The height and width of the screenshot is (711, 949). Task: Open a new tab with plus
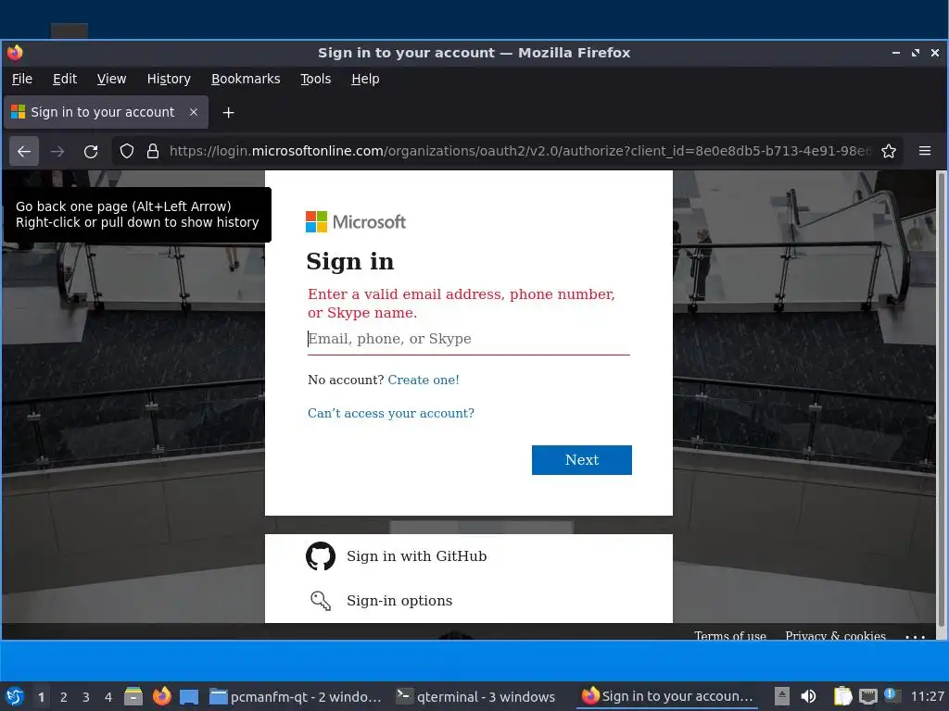pyautogui.click(x=228, y=112)
